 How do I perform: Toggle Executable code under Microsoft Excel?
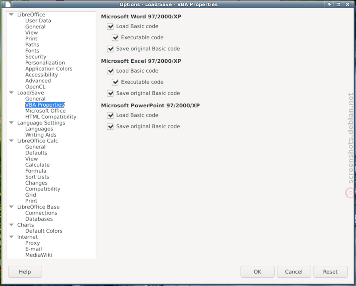pos(115,82)
